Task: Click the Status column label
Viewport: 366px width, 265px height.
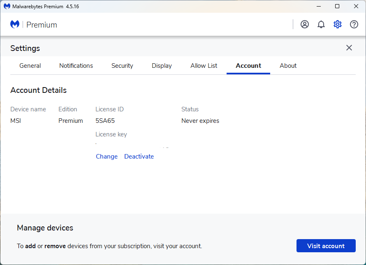Action: click(190, 109)
